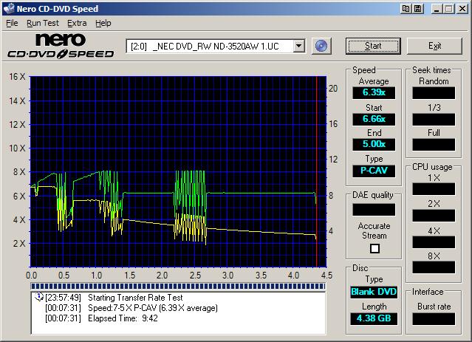
Task: Click the CPU usage 8X field
Action: click(434, 267)
